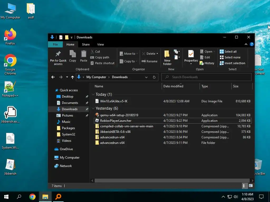Switch to the View ribbon tab
Screen dimensions: 270x202
(100, 44)
